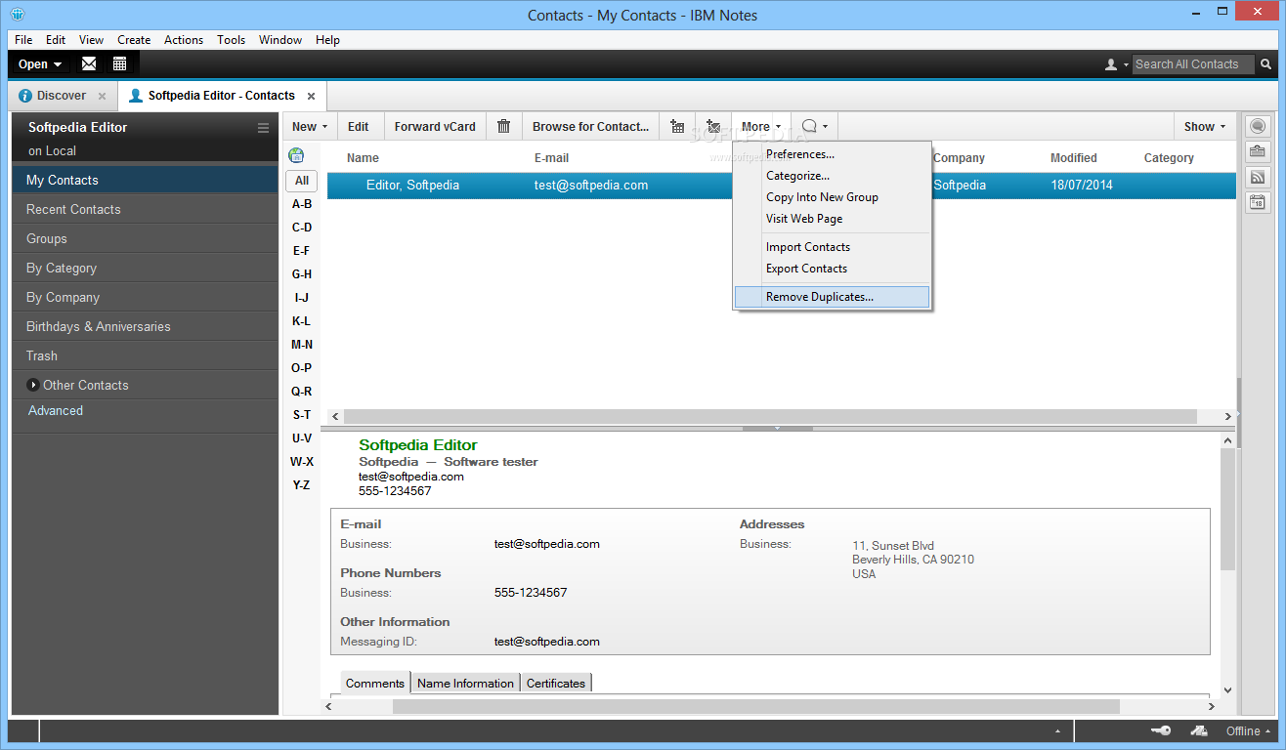1286x750 pixels.
Task: Open the Actions menu
Action: tap(184, 40)
